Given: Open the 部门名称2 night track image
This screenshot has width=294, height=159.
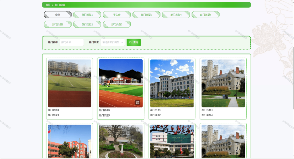Looking at the screenshot, I should click(121, 83).
